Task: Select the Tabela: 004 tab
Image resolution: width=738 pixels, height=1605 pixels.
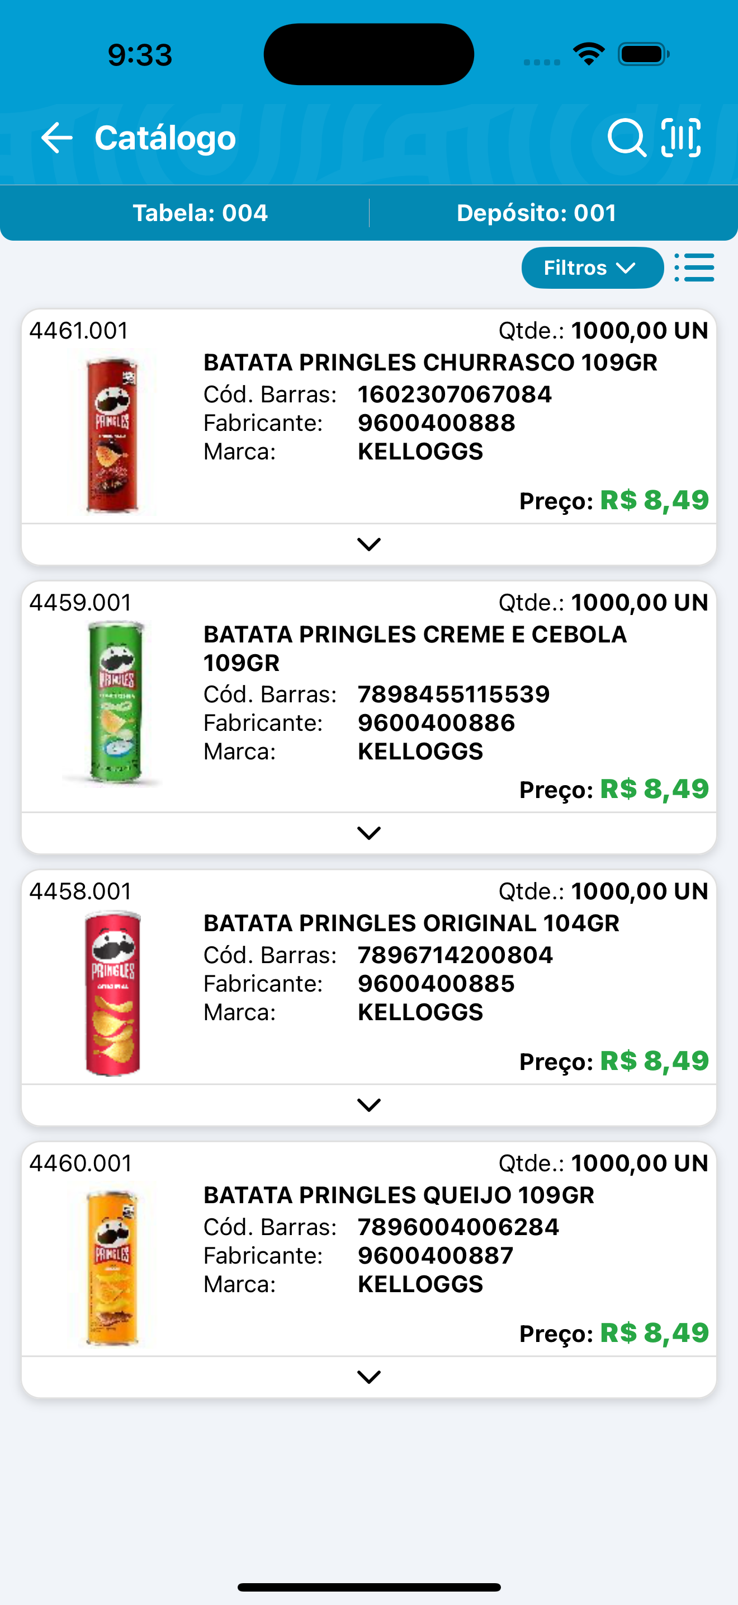Action: coord(200,213)
